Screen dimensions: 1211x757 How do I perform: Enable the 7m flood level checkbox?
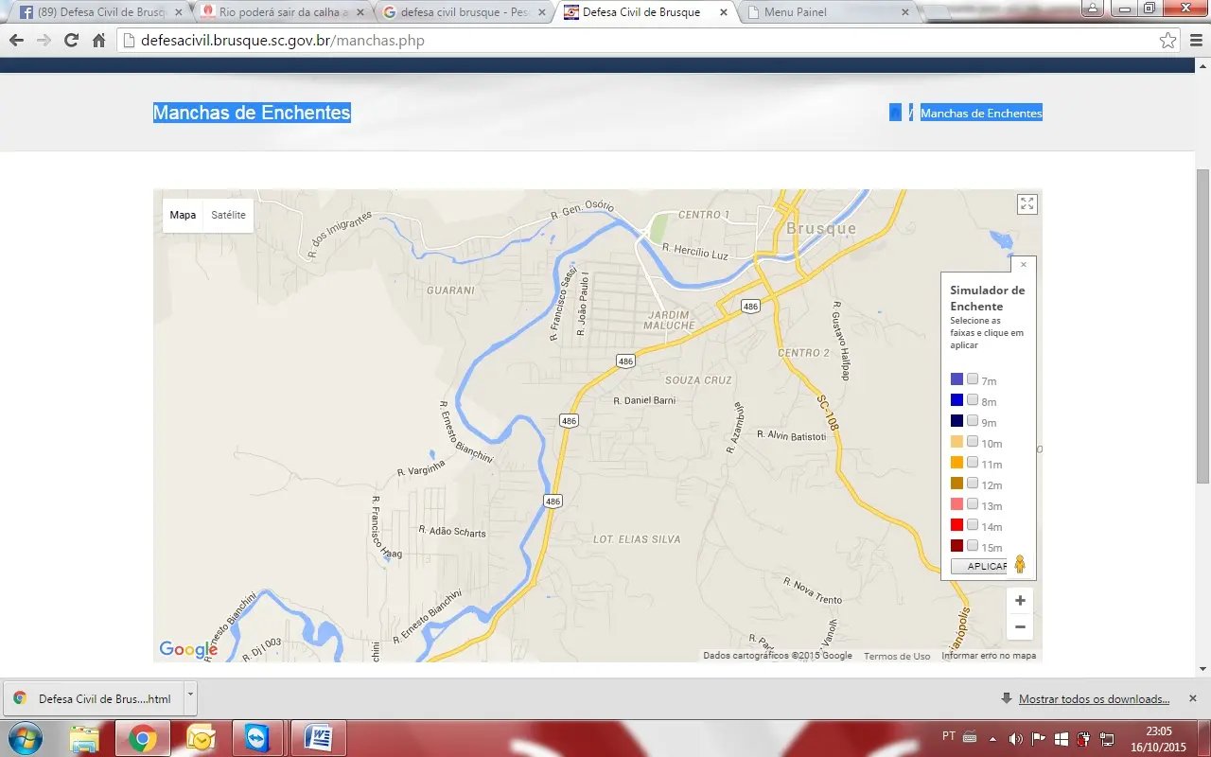(973, 379)
